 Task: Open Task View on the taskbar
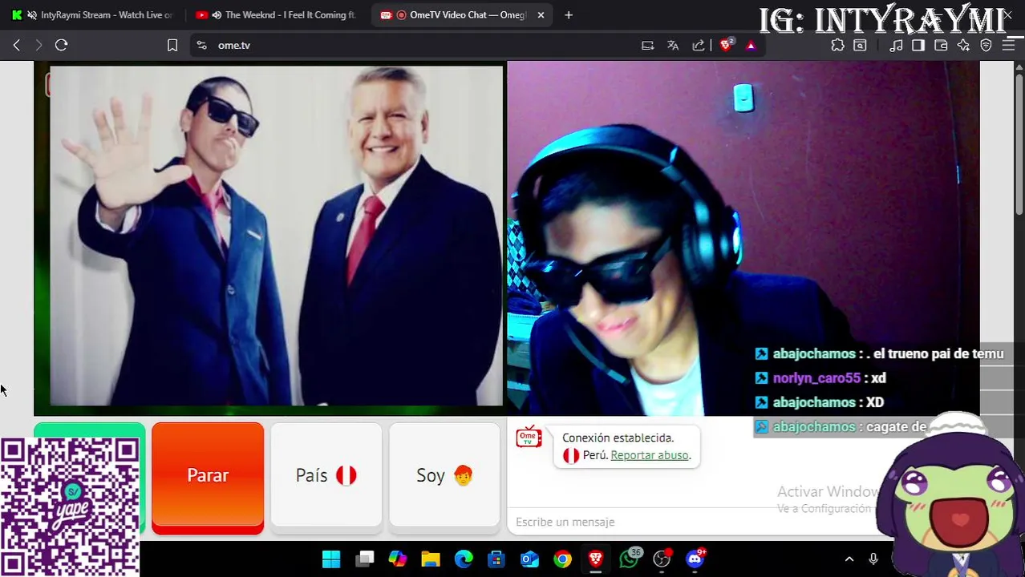(x=365, y=559)
